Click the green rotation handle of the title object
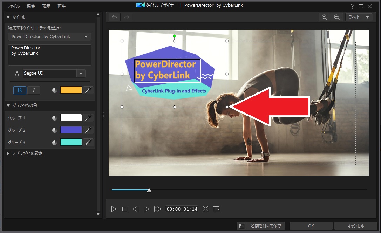Screen dimensions: 381x233 point(175,36)
